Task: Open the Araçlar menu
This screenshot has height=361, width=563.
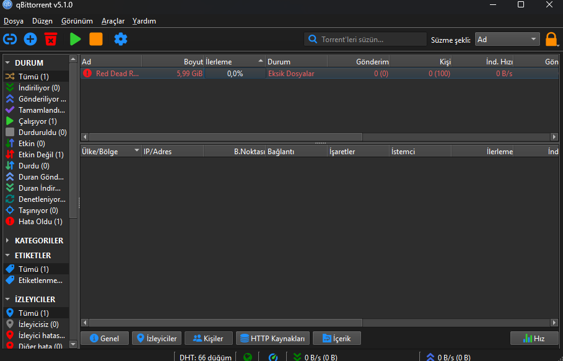Action: pyautogui.click(x=113, y=21)
